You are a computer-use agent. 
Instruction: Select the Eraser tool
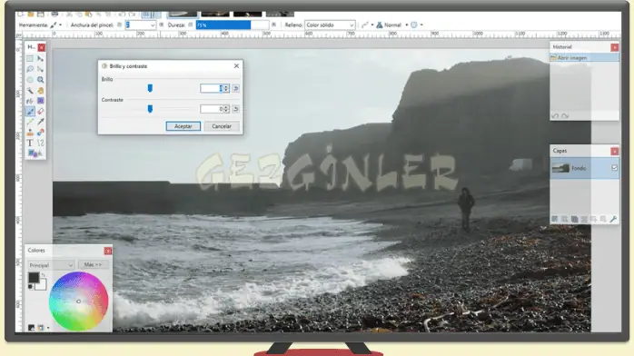tap(41, 111)
